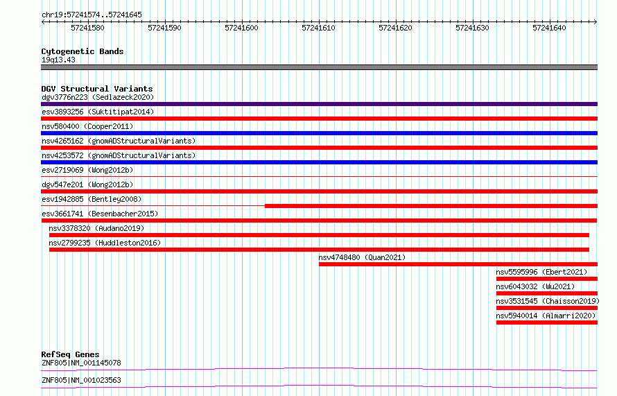The width and height of the screenshot is (617, 396).
Task: Click the purple dgv3776n223 variant bar
Action: (x=319, y=104)
